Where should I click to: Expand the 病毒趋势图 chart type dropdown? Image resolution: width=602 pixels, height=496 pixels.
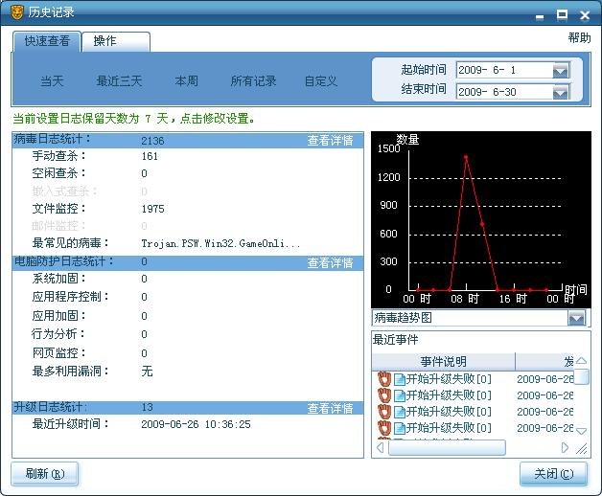coord(577,318)
